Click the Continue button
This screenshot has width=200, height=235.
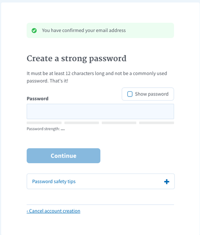point(63,156)
